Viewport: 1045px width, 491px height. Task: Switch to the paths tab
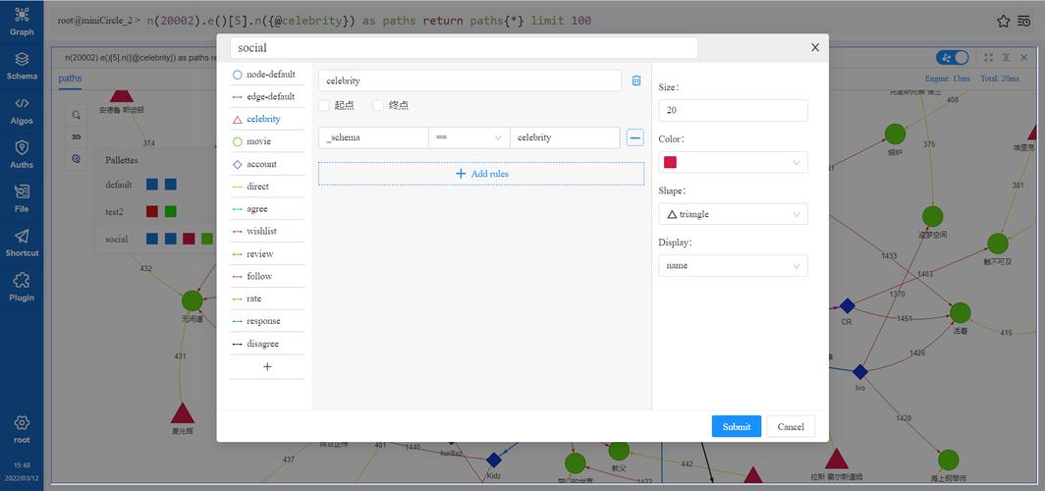coord(70,79)
